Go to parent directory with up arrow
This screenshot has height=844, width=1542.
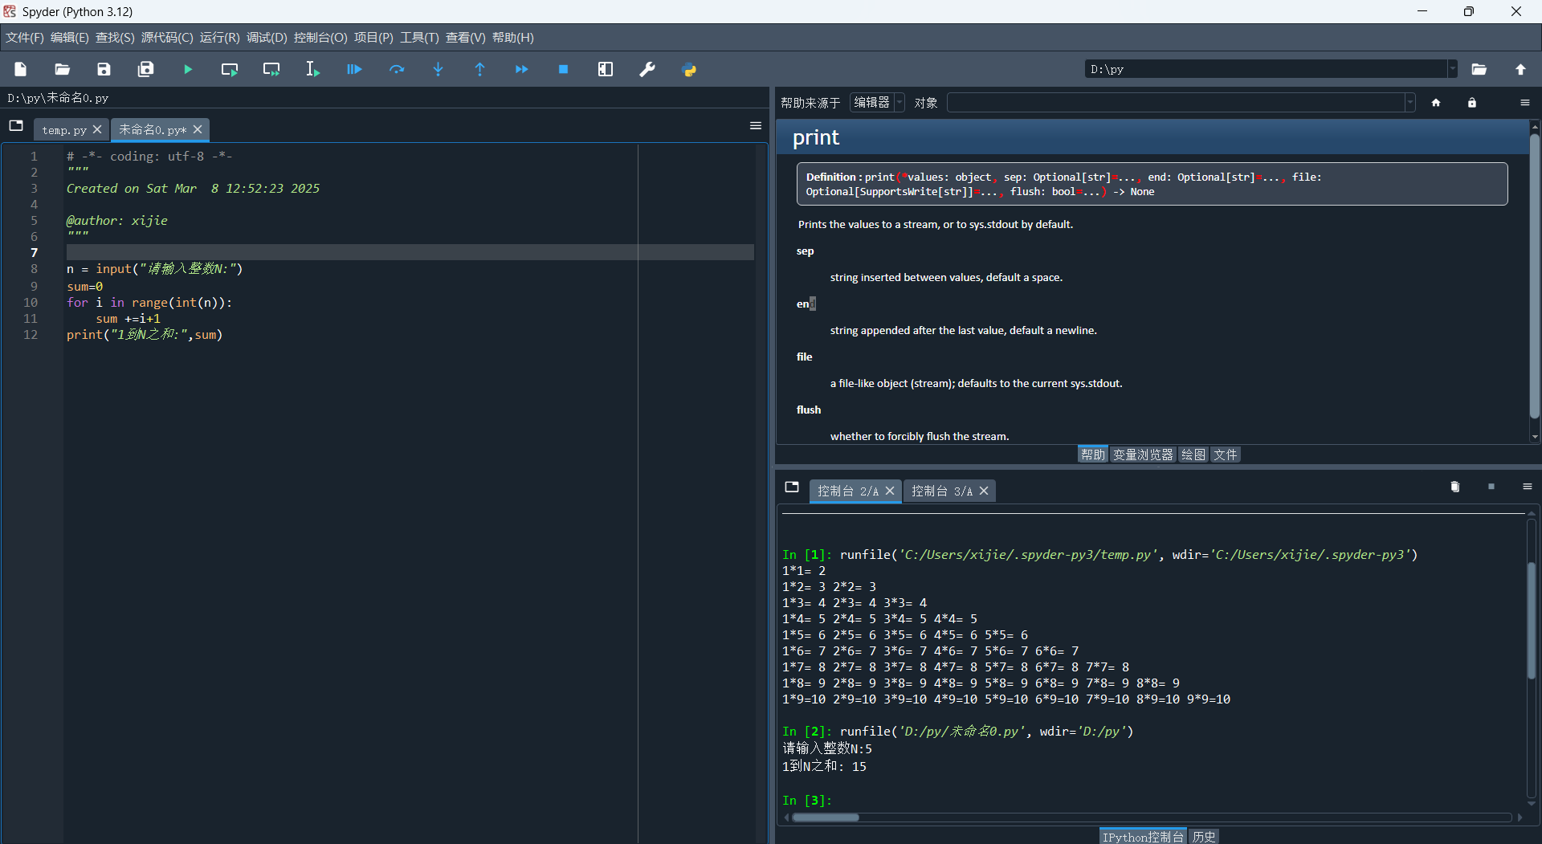pyautogui.click(x=1520, y=70)
